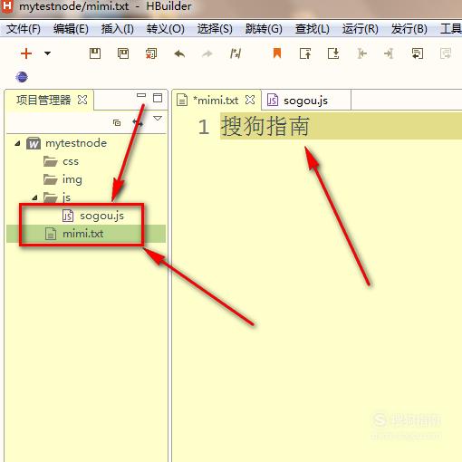Click the word wrap toolbar icon
Image resolution: width=462 pixels, height=462 pixels.
click(x=418, y=53)
